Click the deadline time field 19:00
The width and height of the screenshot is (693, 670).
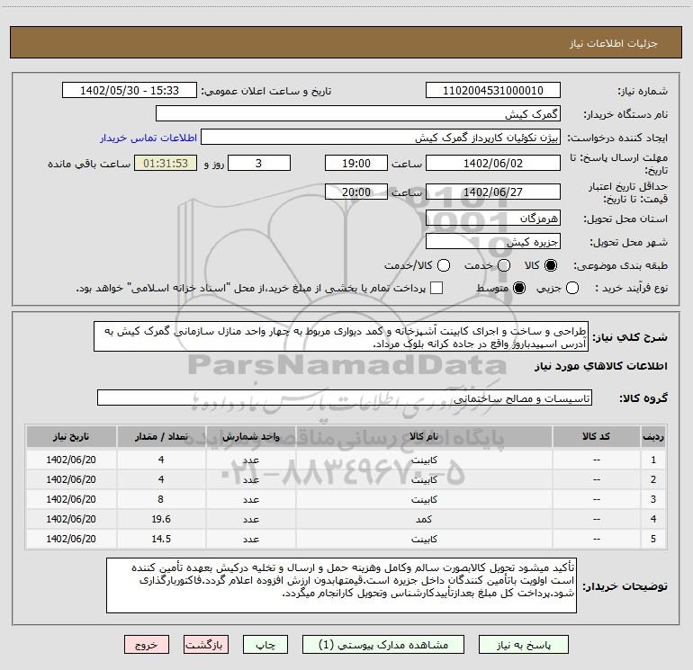(356, 163)
